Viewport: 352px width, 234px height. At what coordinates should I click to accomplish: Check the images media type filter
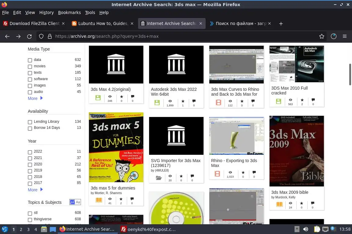pyautogui.click(x=30, y=86)
